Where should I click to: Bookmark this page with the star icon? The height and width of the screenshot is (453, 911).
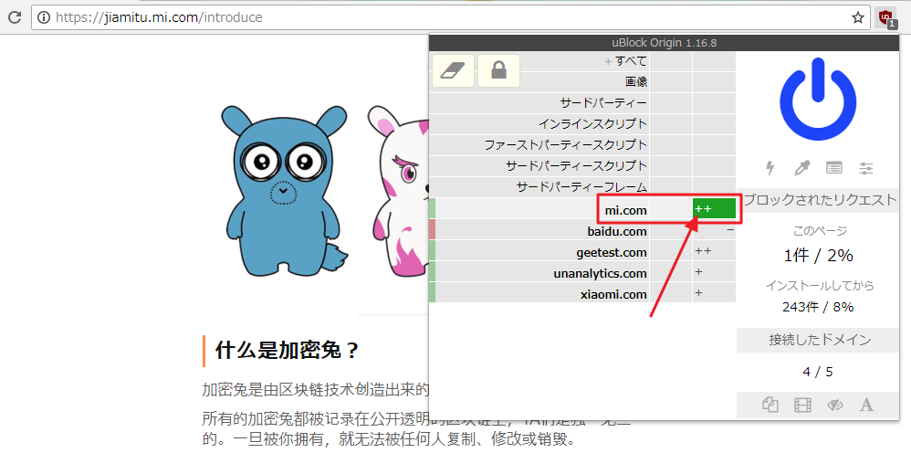point(858,17)
